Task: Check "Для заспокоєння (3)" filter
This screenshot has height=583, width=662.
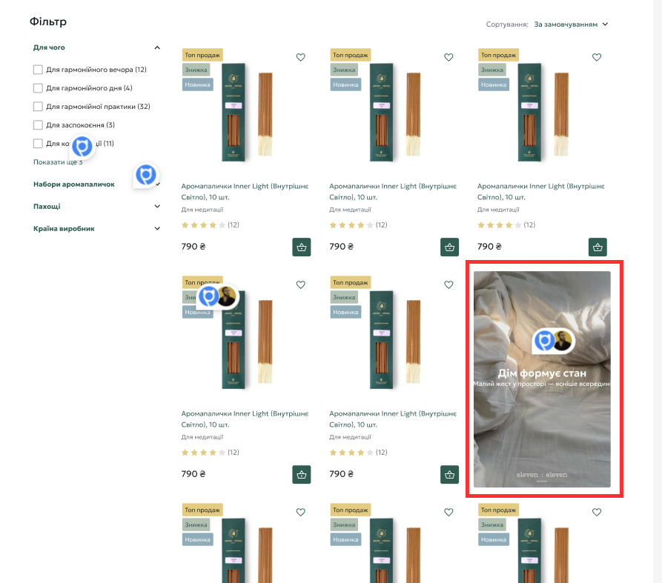Action: click(x=38, y=125)
